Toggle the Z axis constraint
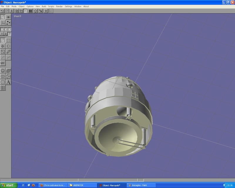The height and width of the screenshot is (188, 235). point(9,29)
